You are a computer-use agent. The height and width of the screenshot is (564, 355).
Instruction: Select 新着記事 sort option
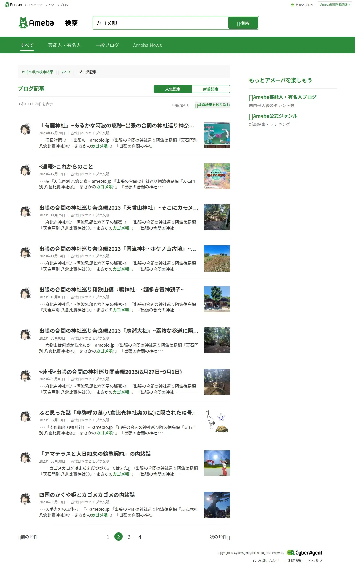pyautogui.click(x=211, y=89)
